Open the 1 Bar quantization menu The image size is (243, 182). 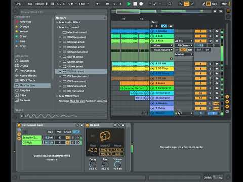84,4
